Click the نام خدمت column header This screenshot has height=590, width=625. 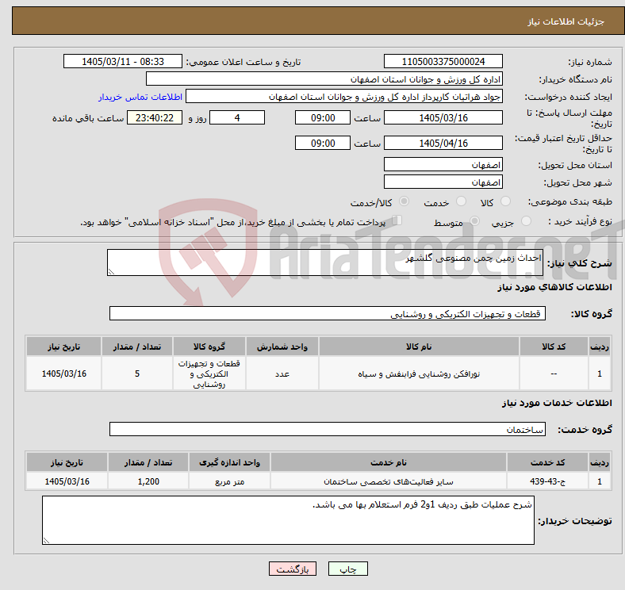388,462
